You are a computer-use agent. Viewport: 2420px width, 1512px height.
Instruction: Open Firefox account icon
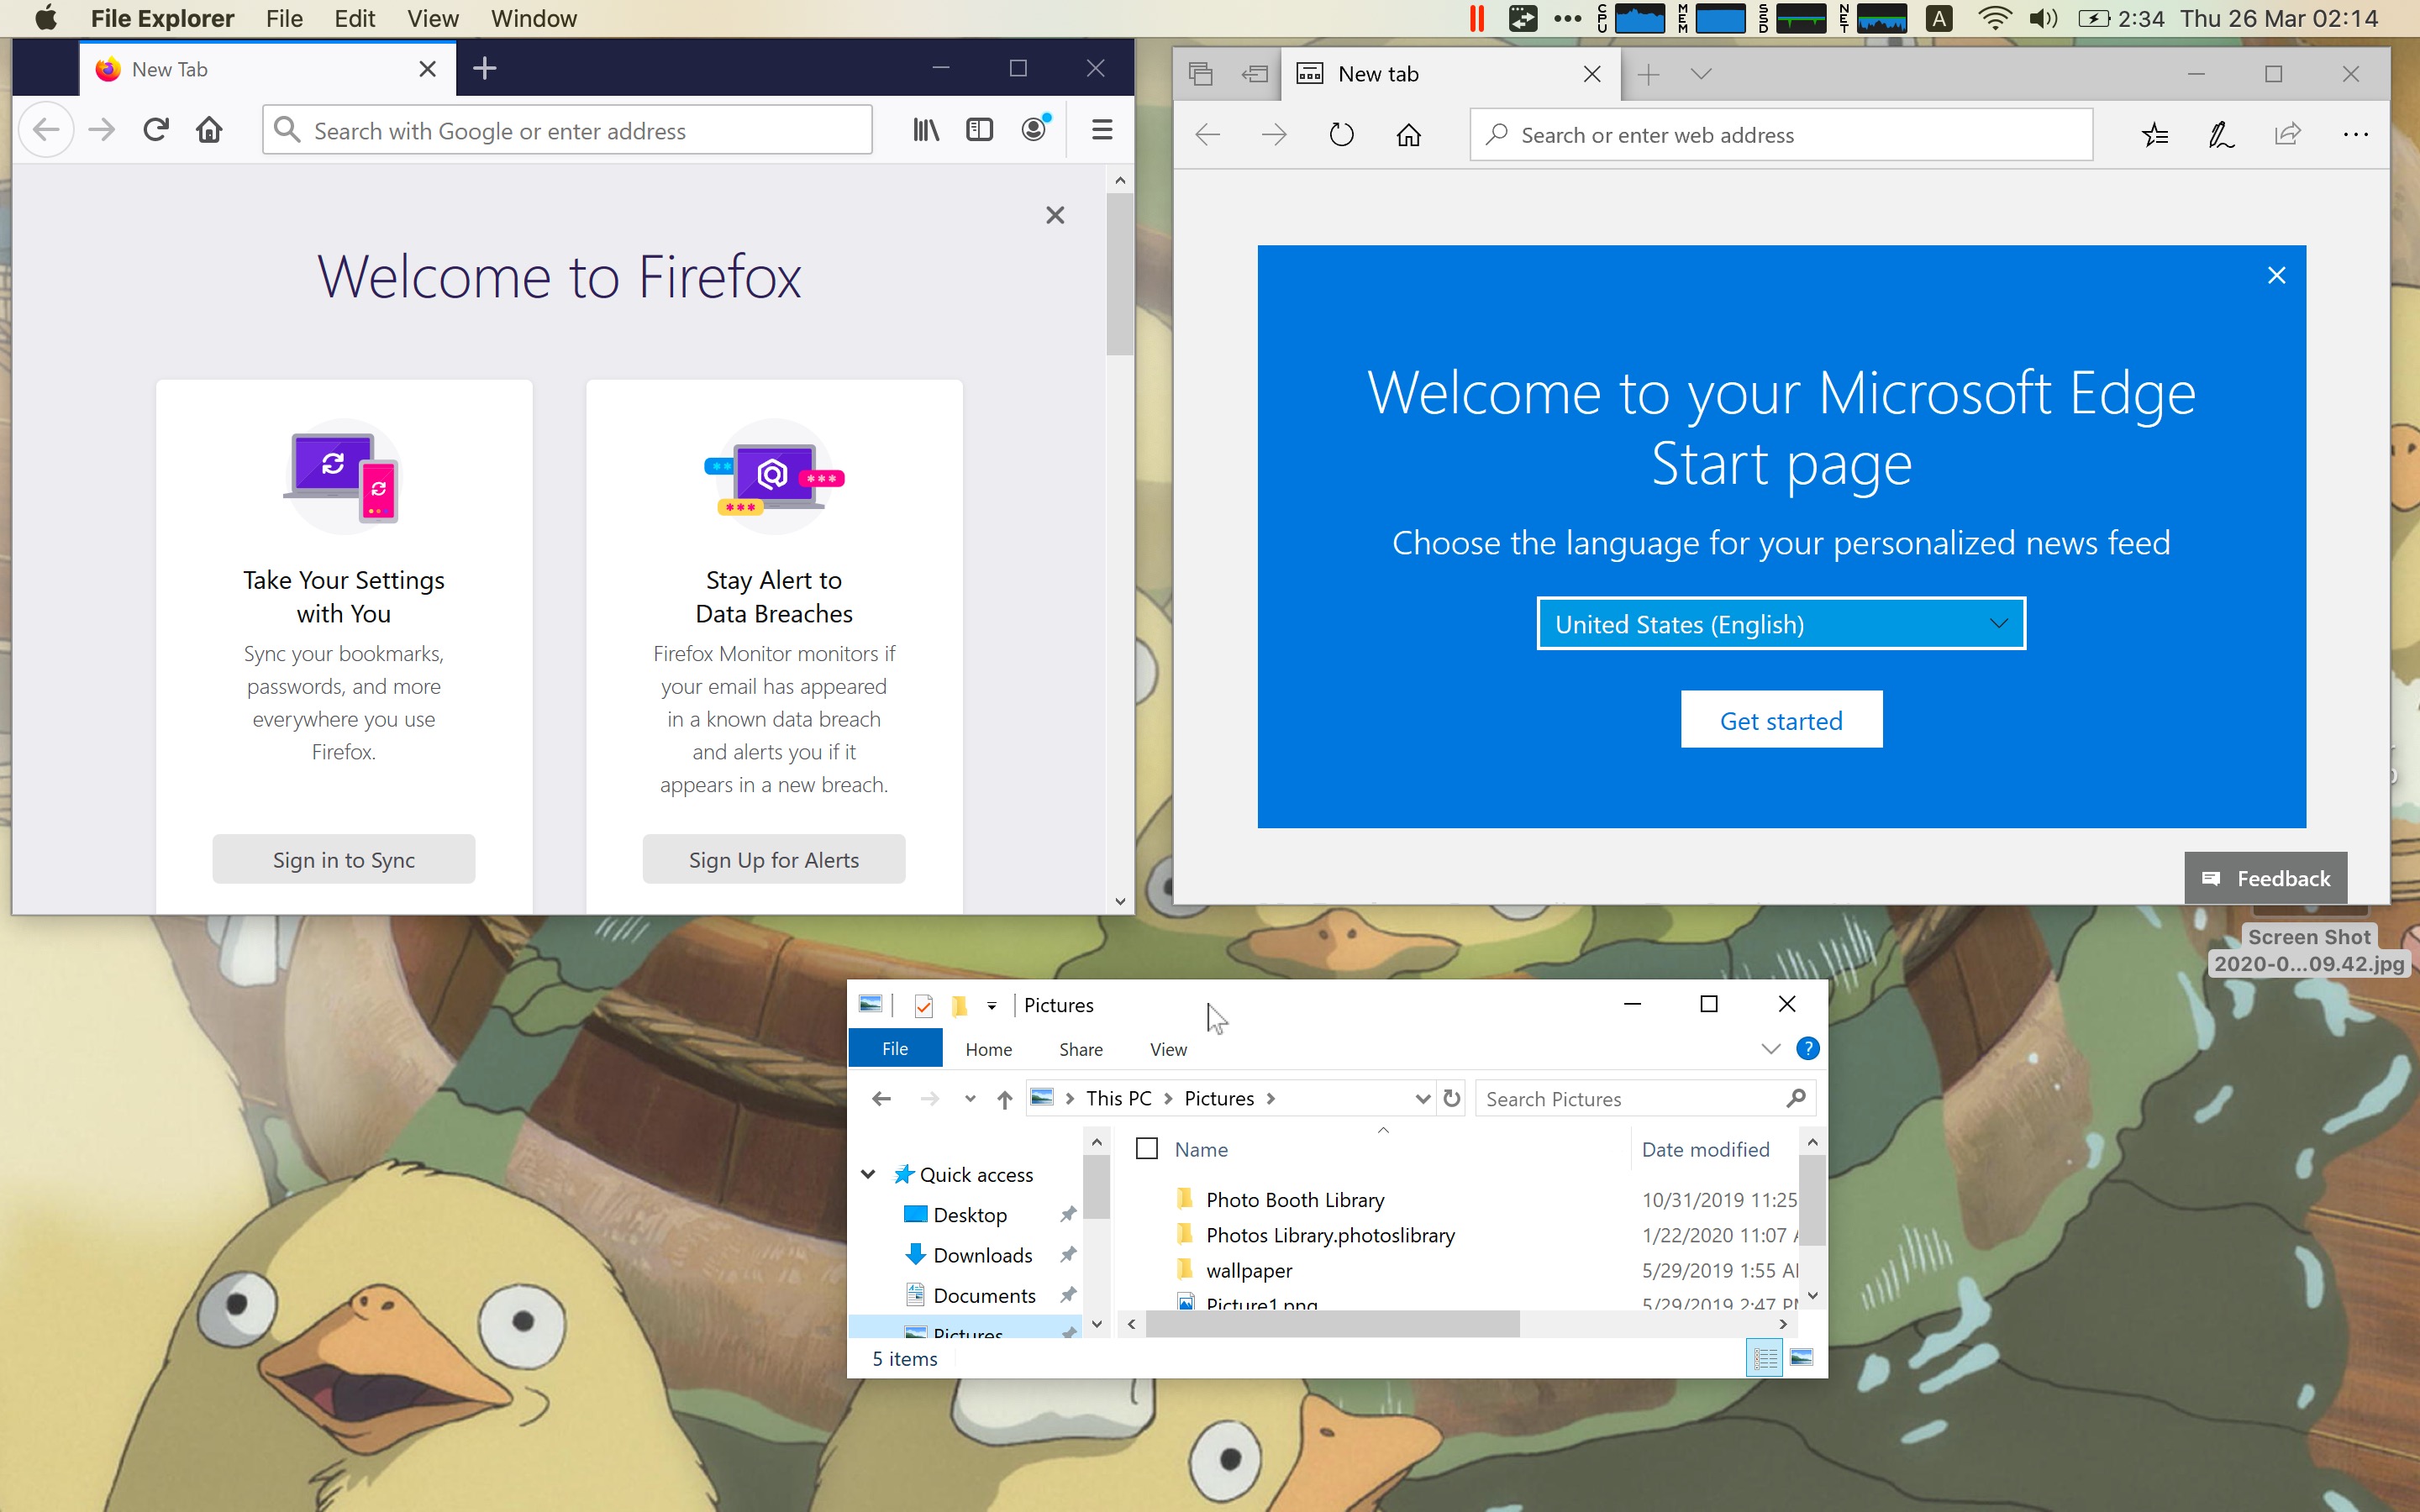click(x=1034, y=129)
